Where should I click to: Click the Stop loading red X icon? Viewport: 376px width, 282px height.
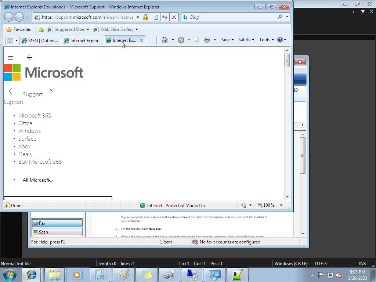(x=174, y=17)
